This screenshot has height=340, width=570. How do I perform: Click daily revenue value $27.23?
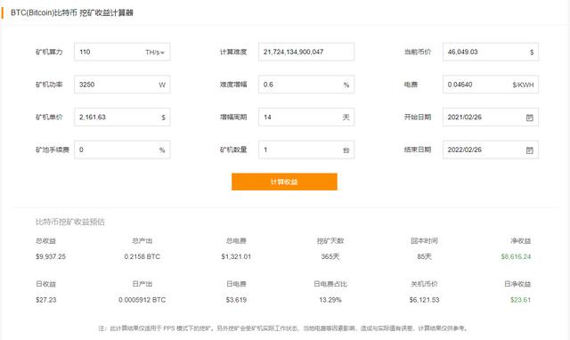point(45,300)
